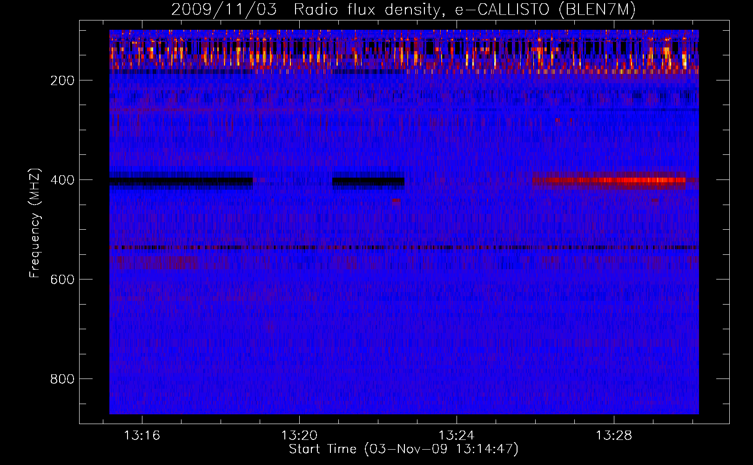This screenshot has height=465, width=753.
Task: Click the 13:16 time tick label
Action: click(x=142, y=435)
